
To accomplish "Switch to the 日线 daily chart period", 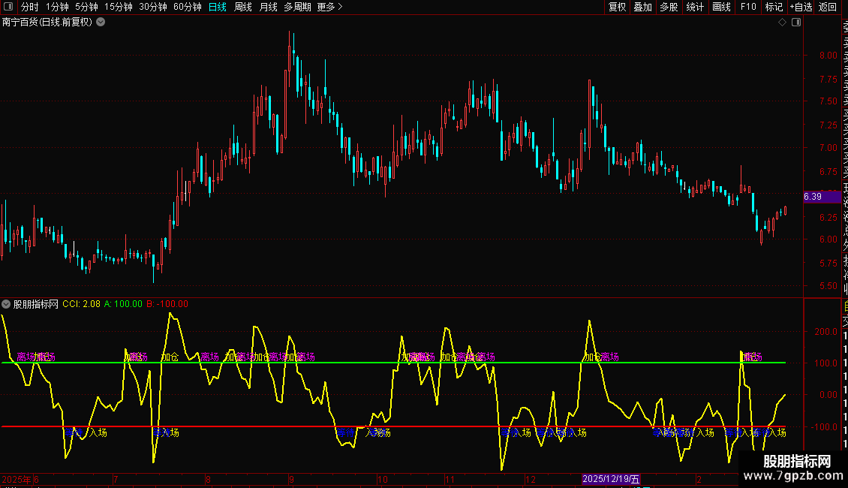I will point(217,7).
